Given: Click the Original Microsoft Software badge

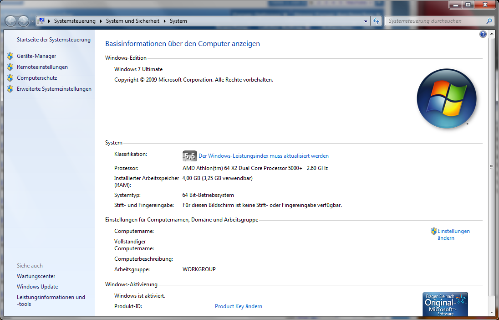Looking at the screenshot, I should click(445, 305).
